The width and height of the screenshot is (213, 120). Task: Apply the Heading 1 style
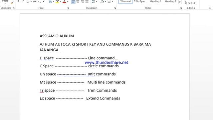155,2
